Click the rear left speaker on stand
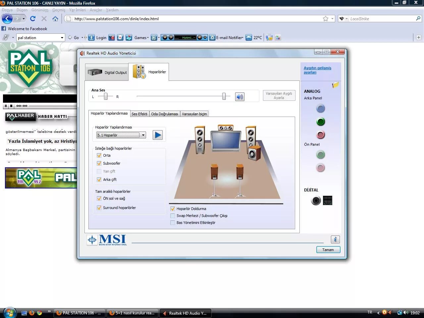Screen dimensions: 424x318 pos(214,181)
